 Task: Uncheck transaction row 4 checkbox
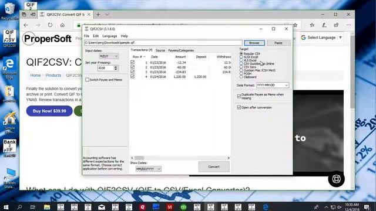coord(132,77)
